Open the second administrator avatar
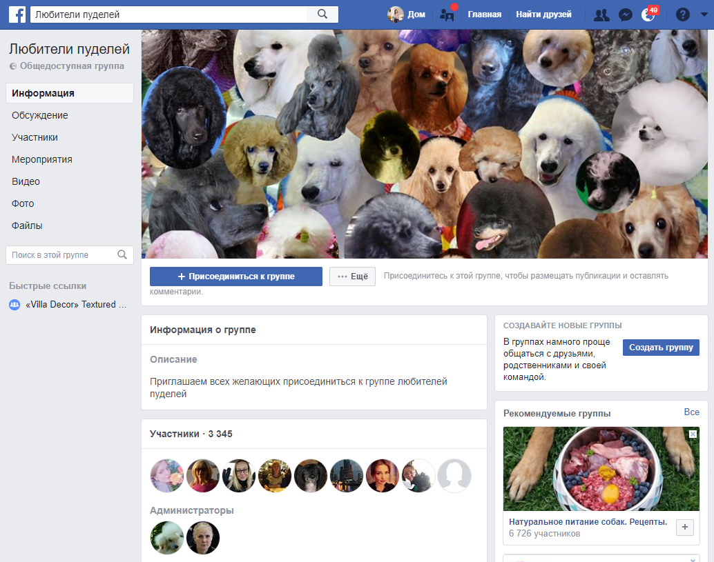Image resolution: width=714 pixels, height=562 pixels. tap(202, 538)
